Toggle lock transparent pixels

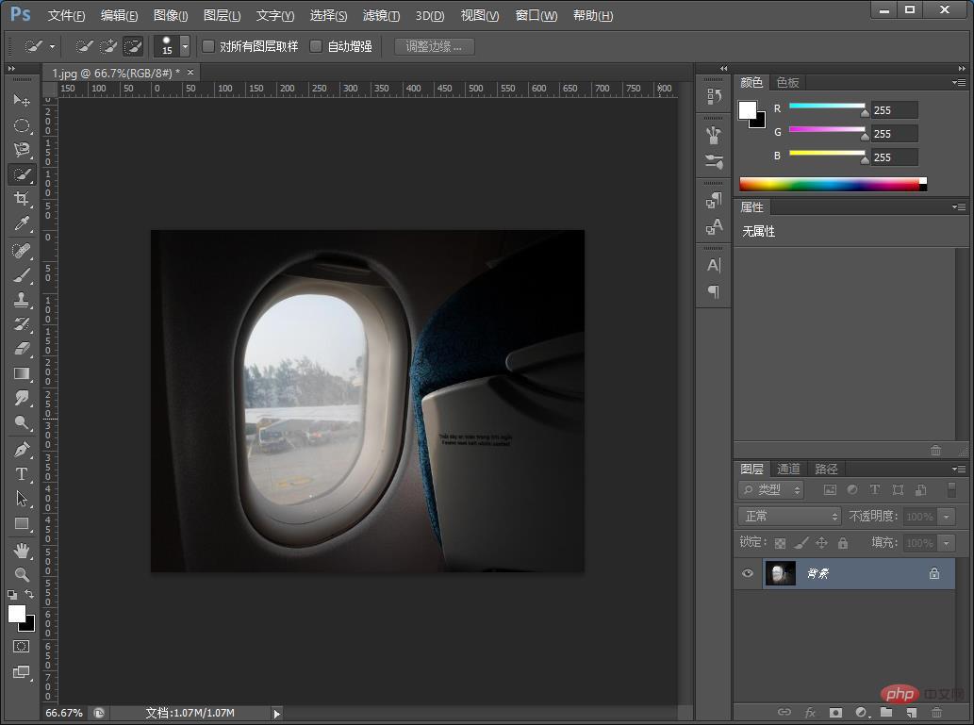780,544
